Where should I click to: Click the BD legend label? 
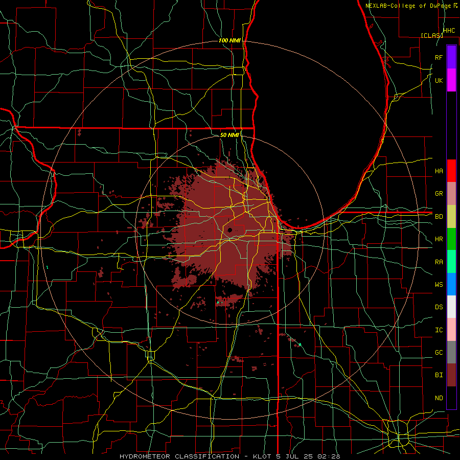(439, 217)
